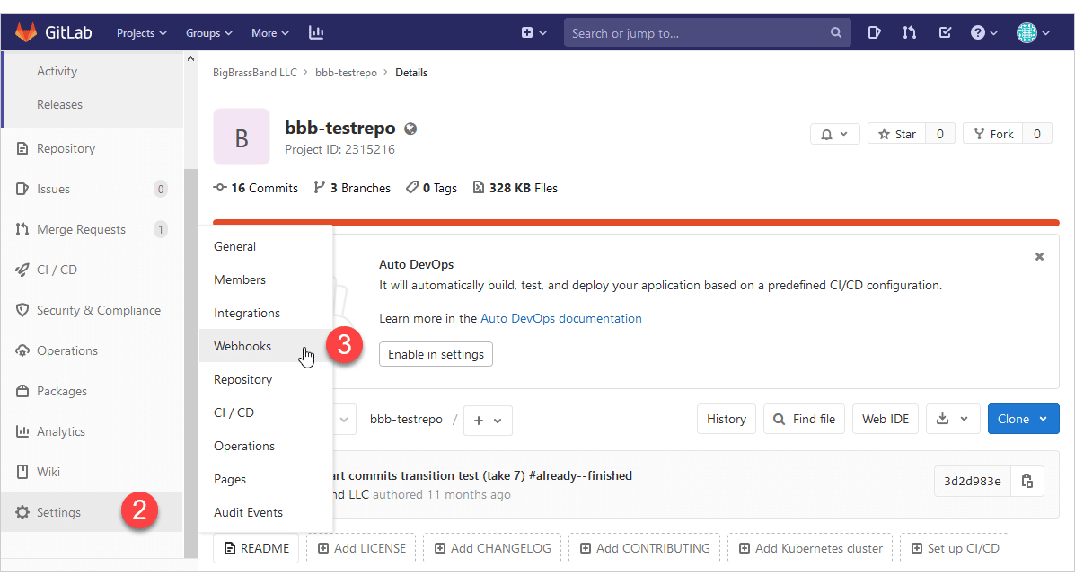The height and width of the screenshot is (585, 1075).
Task: Open the Help dropdown menu
Action: click(983, 32)
